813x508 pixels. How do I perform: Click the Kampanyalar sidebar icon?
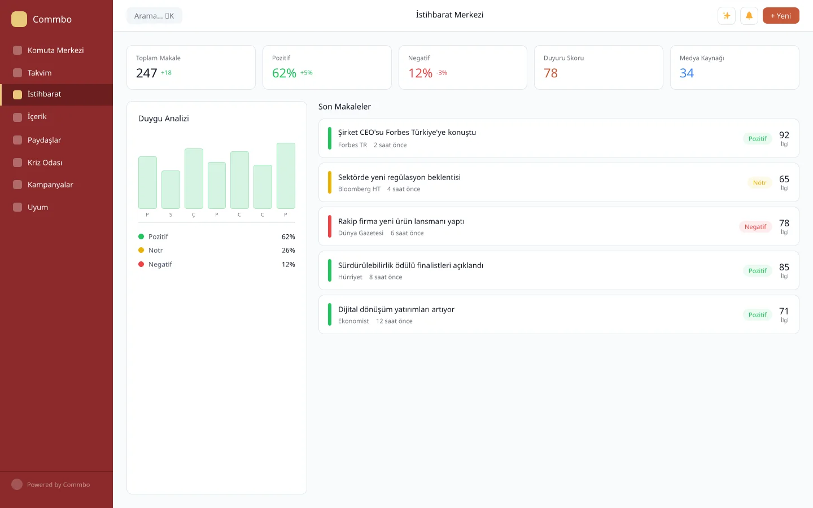point(18,185)
